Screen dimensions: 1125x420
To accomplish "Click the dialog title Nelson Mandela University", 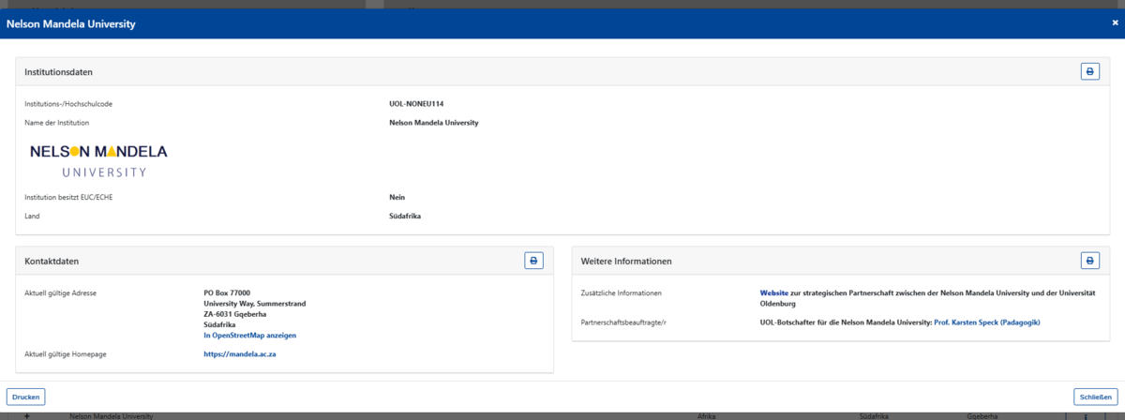I will click(71, 24).
